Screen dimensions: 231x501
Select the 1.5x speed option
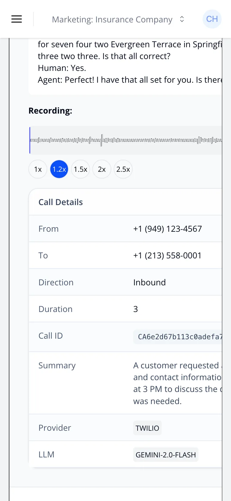80,169
